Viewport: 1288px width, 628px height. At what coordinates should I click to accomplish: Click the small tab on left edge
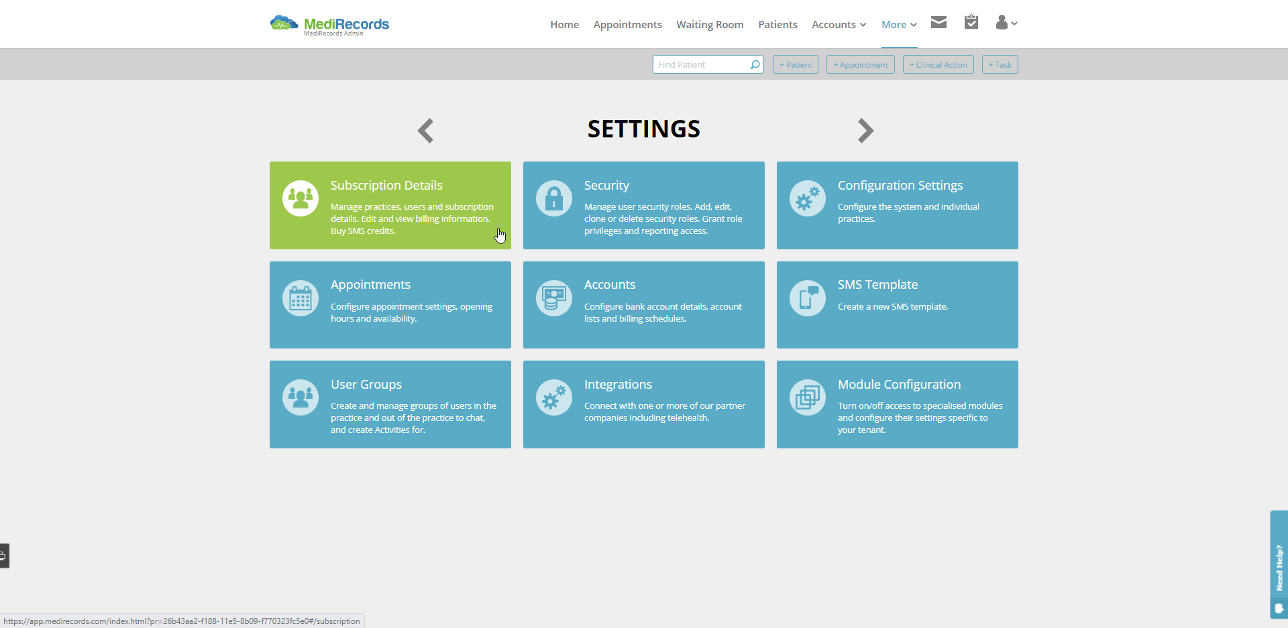(x=4, y=556)
